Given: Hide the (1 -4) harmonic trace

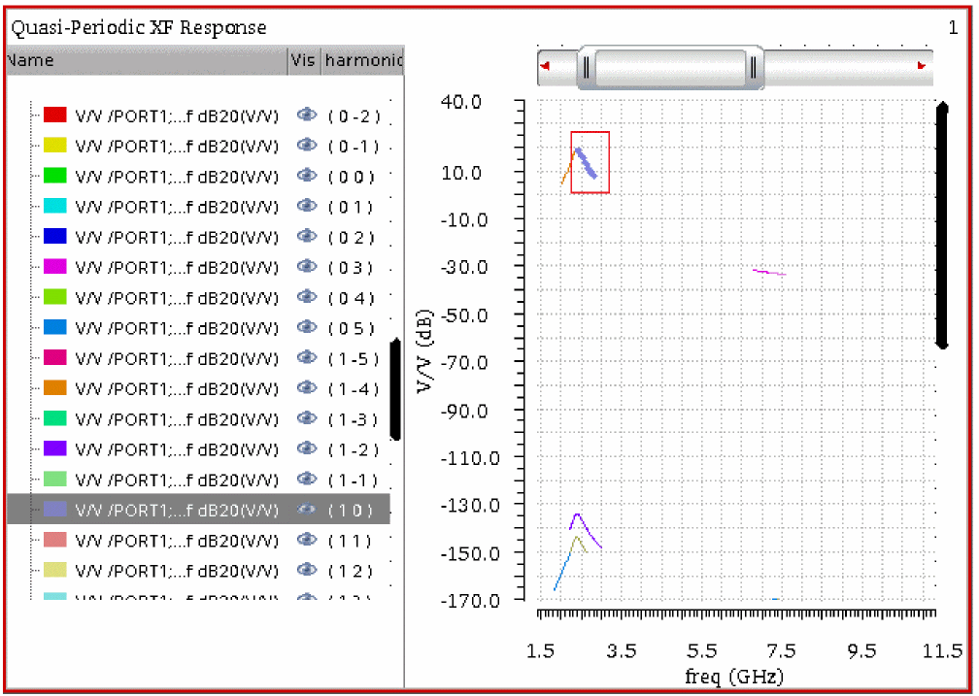Looking at the screenshot, I should [x=307, y=387].
